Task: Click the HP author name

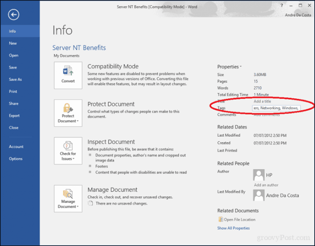Action: click(x=269, y=175)
